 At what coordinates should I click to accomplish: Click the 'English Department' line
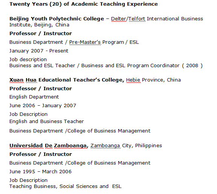(x=34, y=97)
